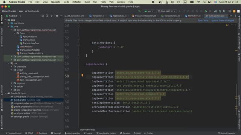Open the Refactor menu
Image resolution: width=241 pixels, height=135 pixels.
click(76, 2)
